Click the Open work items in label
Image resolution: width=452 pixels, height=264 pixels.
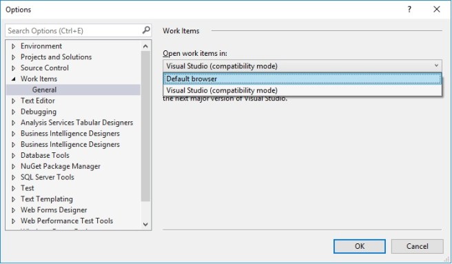[x=195, y=53]
